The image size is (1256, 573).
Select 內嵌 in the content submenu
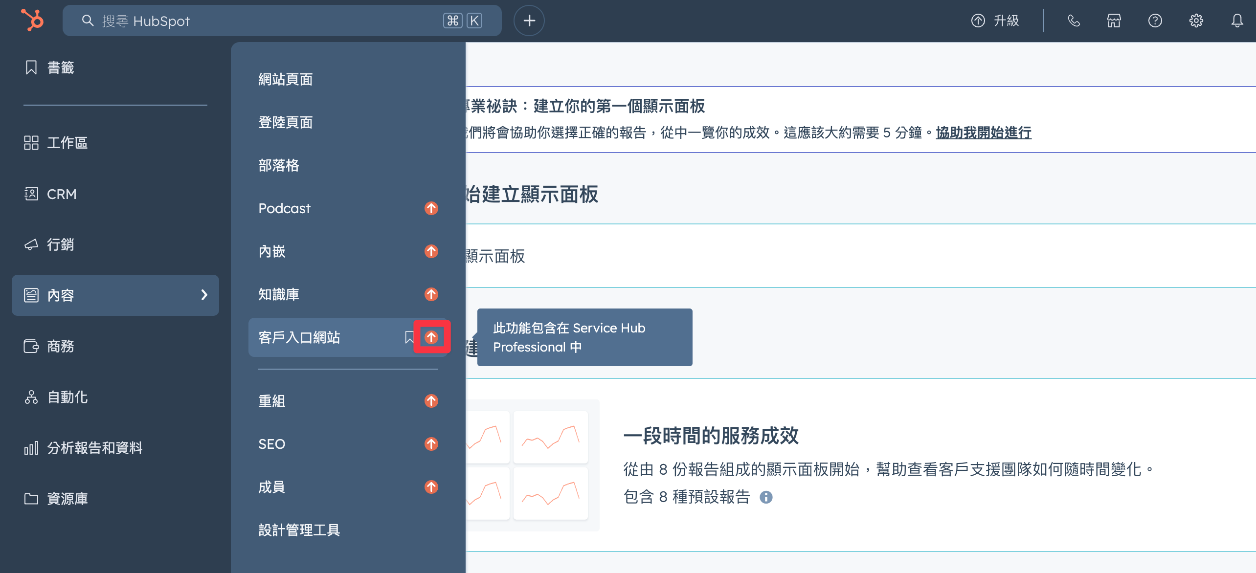[272, 251]
